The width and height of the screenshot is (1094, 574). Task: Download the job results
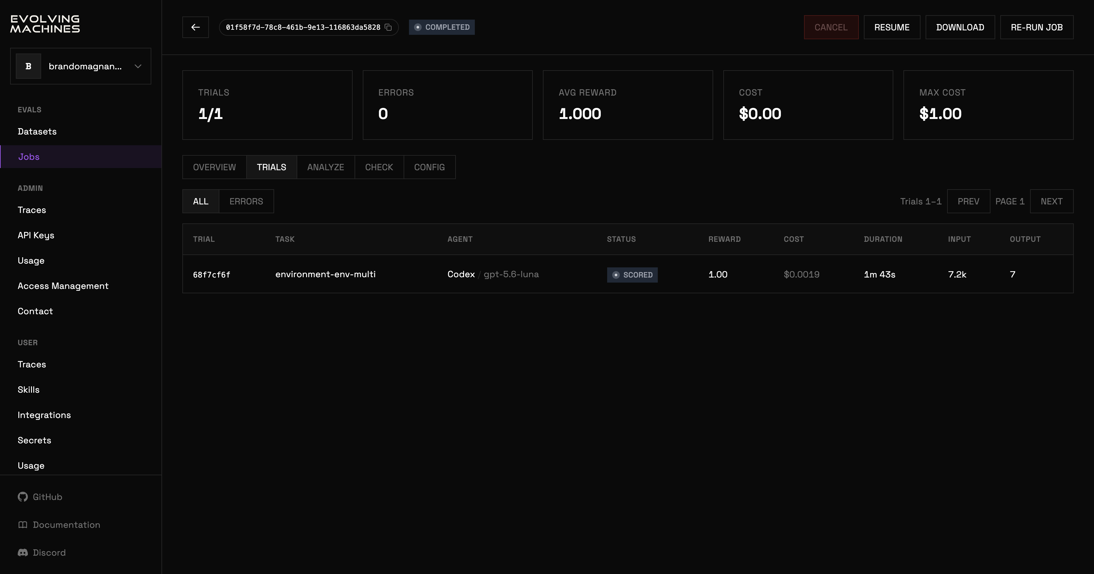click(960, 27)
